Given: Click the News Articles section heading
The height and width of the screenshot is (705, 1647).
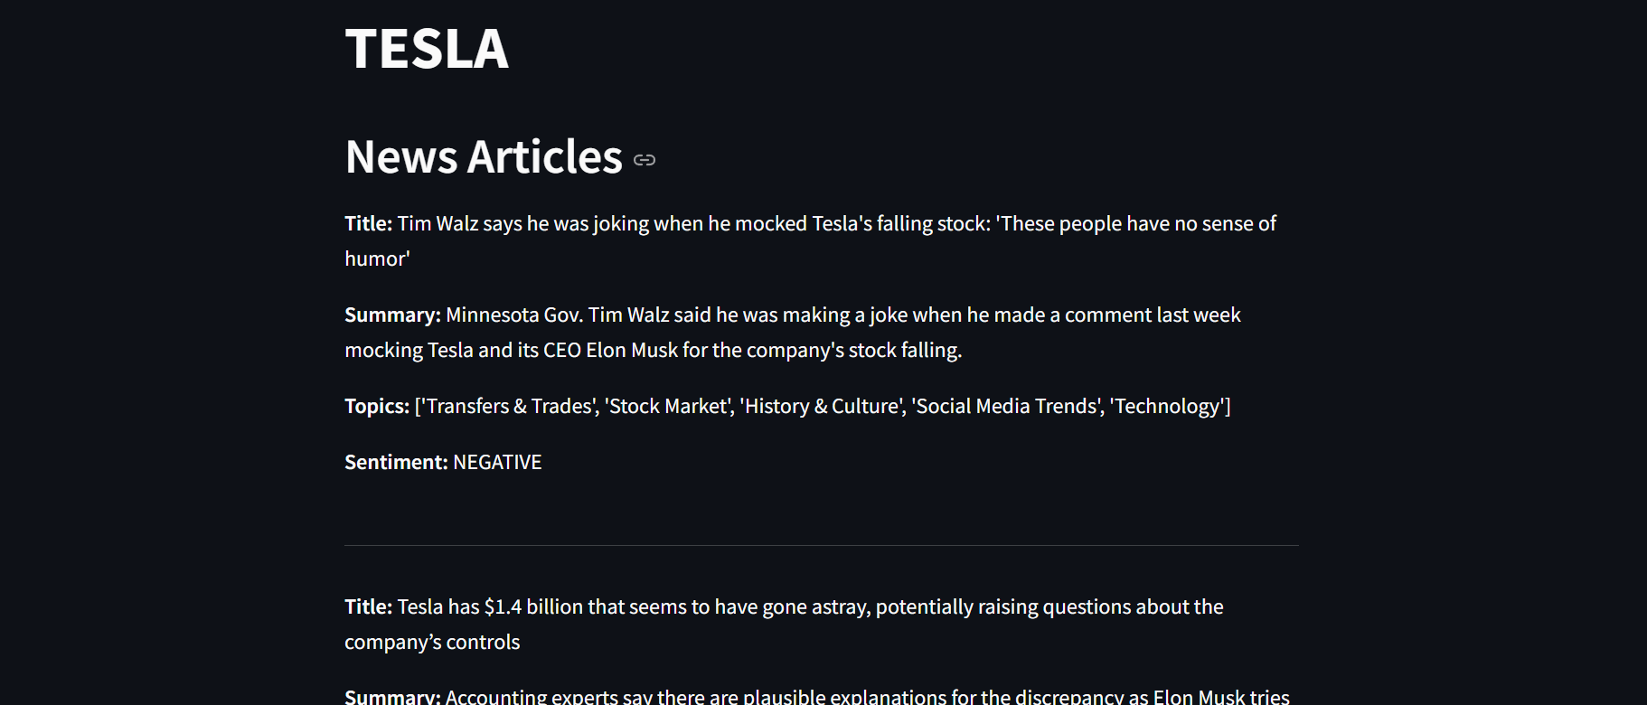Looking at the screenshot, I should tap(484, 157).
